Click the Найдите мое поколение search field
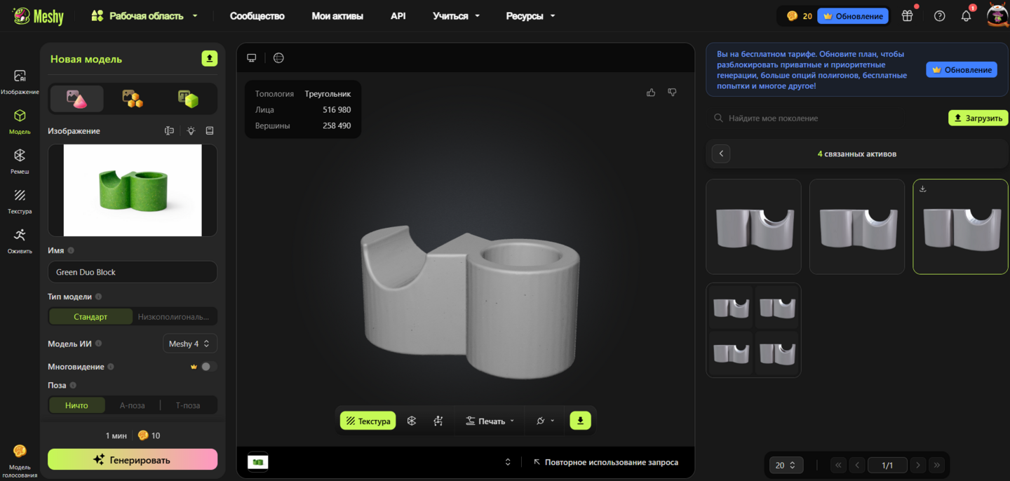 pos(828,118)
